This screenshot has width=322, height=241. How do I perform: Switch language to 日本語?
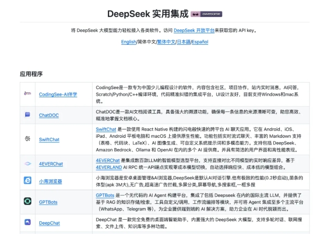coord(183,42)
